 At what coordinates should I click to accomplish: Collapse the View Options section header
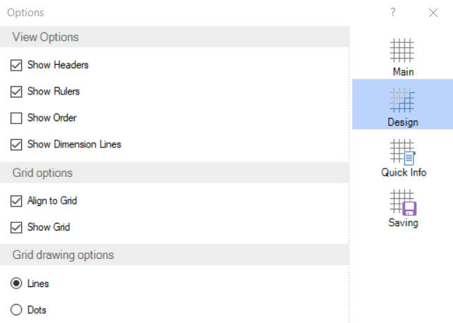click(46, 37)
